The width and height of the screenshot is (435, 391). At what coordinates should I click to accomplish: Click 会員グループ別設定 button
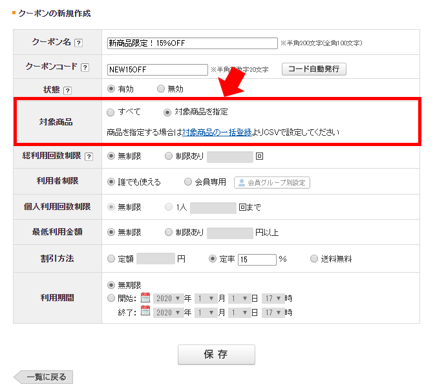point(272,182)
